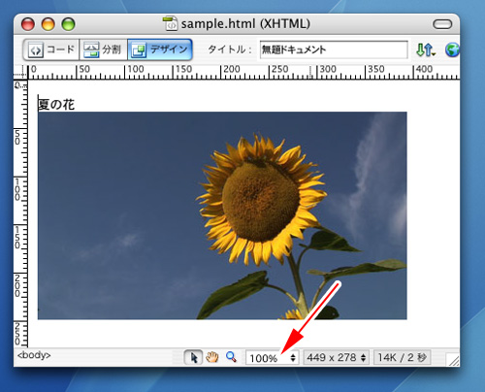485x392 pixels.
Task: Open the 100% zoom level dropdown
Action: pyautogui.click(x=273, y=358)
